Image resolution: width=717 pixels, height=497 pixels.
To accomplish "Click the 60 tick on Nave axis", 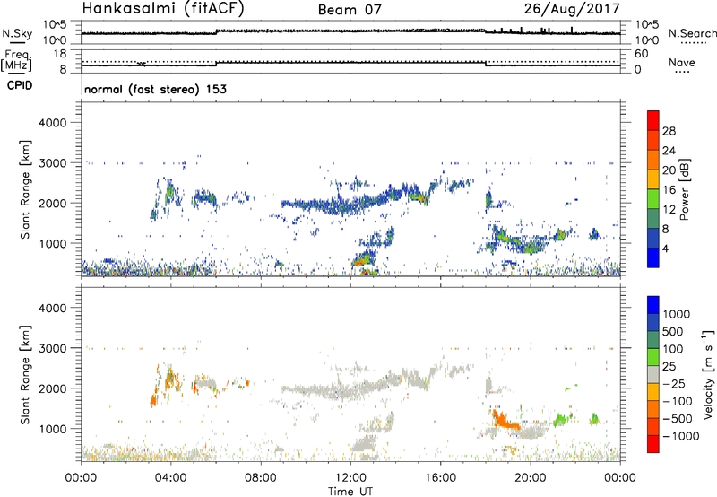I will tap(642, 54).
